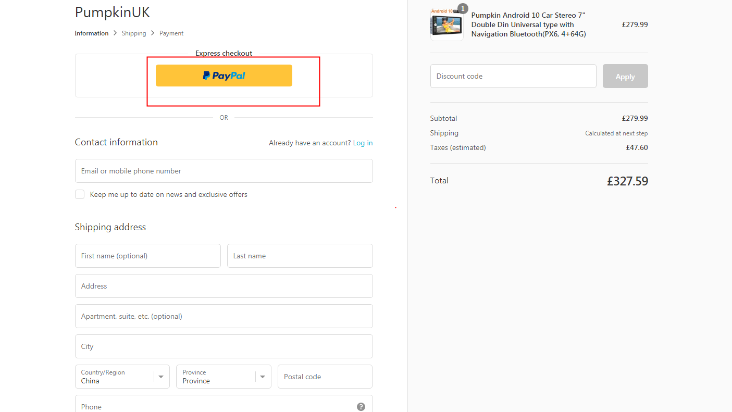Click the PumpkinUK store name
732x412 pixels.
coord(113,12)
